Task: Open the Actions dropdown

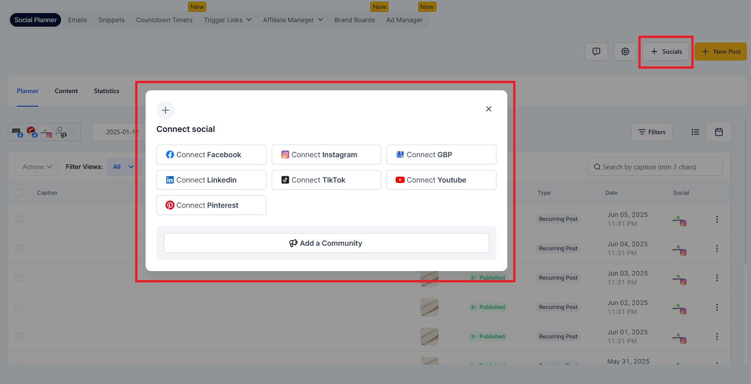Action: 37,167
